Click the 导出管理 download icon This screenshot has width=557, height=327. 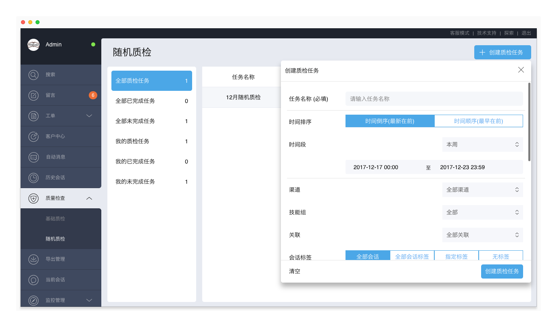tap(34, 259)
